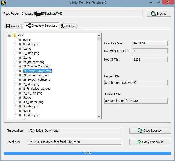Select 2_Filled.png in the tree
The width and height of the screenshot is (175, 161).
[x=31, y=84]
